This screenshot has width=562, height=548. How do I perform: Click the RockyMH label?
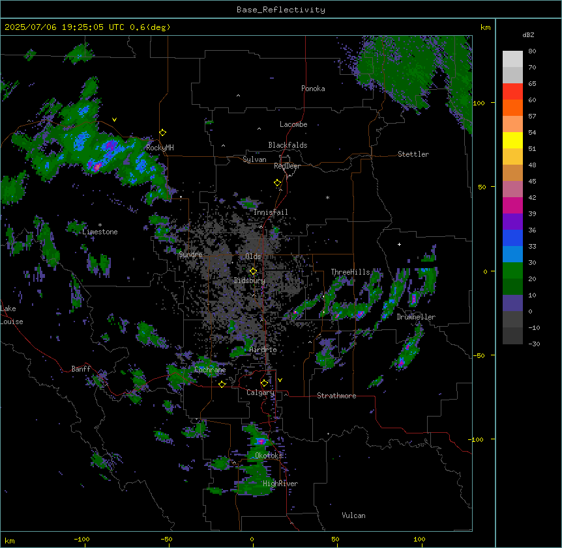[160, 148]
